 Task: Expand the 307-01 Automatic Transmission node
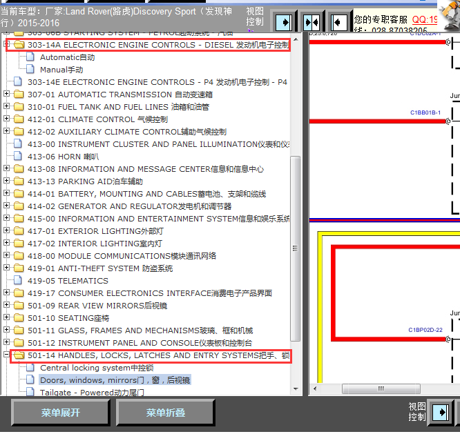tap(6, 94)
